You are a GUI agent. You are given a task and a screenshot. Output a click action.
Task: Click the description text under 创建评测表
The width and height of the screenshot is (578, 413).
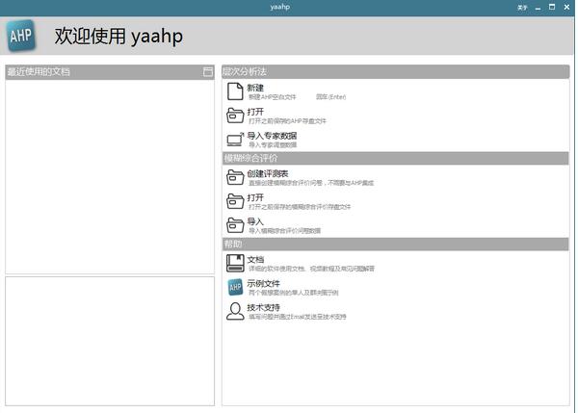[311, 183]
